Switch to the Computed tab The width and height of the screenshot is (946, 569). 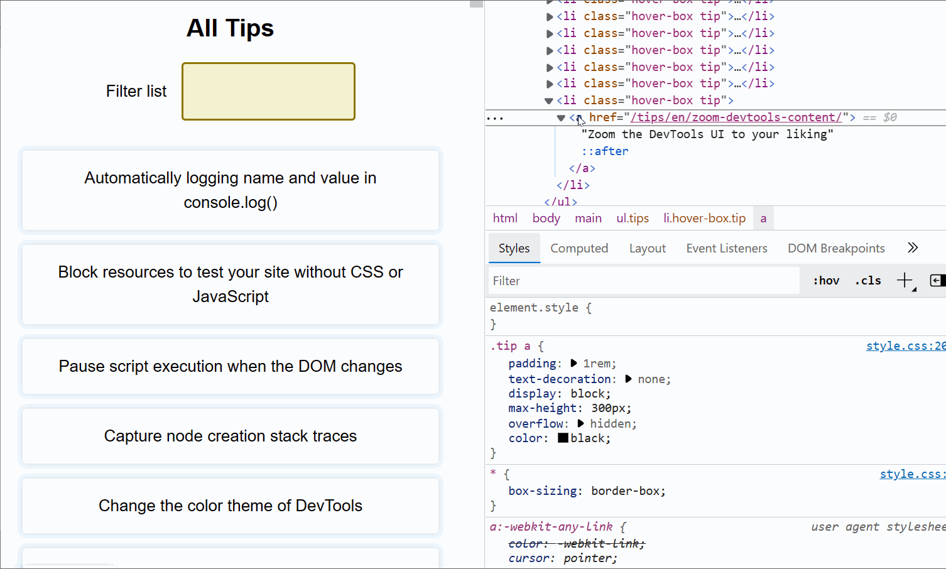pyautogui.click(x=579, y=249)
